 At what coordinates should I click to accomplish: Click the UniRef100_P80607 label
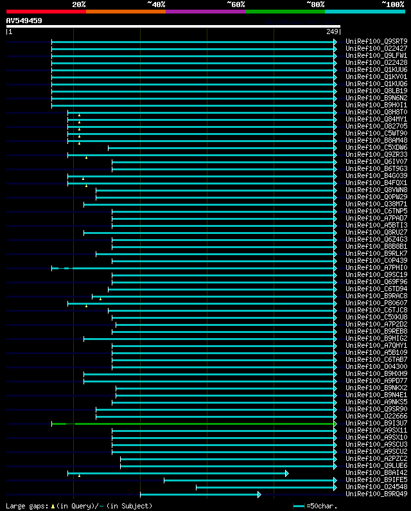376,303
